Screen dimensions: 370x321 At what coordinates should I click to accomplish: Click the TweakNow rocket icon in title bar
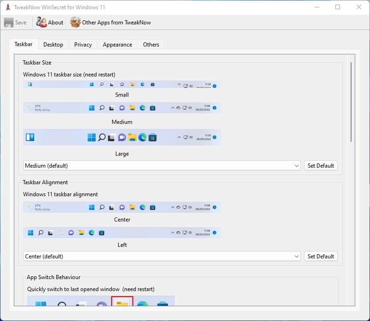pyautogui.click(x=8, y=7)
